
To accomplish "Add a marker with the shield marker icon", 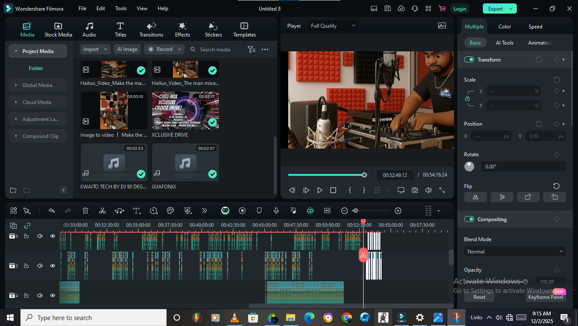I will coord(259,211).
